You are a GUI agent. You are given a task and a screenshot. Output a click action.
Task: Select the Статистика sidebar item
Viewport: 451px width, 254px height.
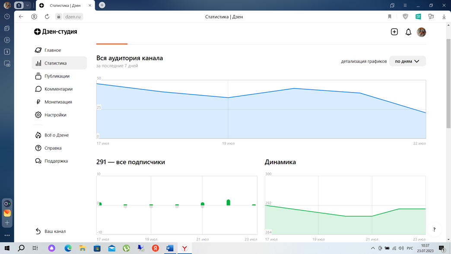point(59,63)
